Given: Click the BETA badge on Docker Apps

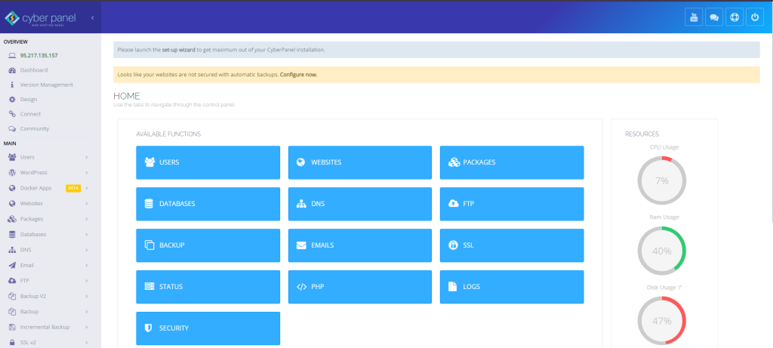Looking at the screenshot, I should click(73, 188).
